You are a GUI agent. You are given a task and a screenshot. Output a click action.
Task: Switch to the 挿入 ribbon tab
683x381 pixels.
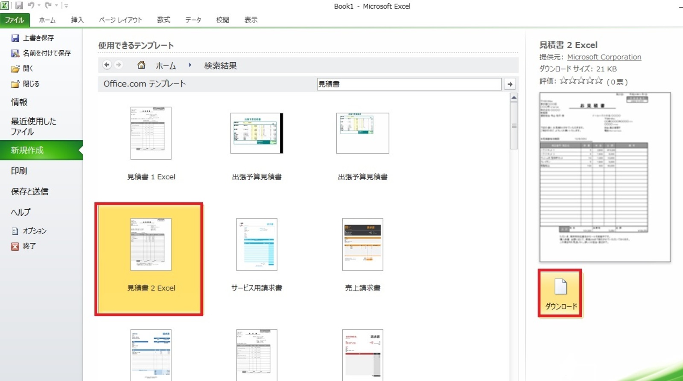click(x=77, y=20)
